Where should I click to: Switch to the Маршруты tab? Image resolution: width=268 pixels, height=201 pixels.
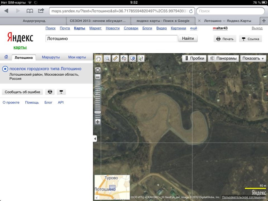[51, 57]
